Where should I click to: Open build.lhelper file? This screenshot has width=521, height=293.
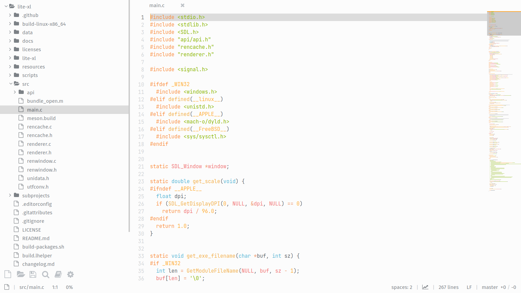(37, 256)
